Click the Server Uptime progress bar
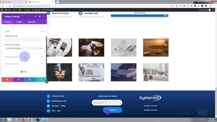The image size is (217, 122). (139, 16)
